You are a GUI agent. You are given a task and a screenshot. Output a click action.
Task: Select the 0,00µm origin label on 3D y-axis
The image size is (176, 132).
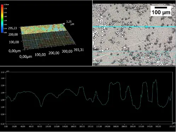(15, 51)
